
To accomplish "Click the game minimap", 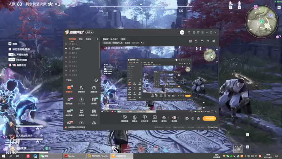I will point(262,21).
